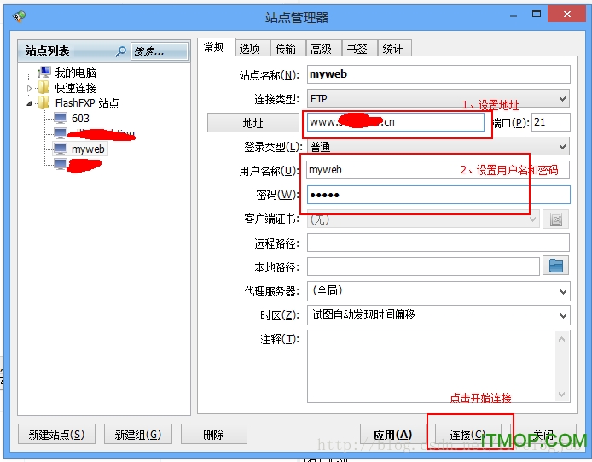
Task: Click the 端口 field showing 21
Action: point(550,122)
